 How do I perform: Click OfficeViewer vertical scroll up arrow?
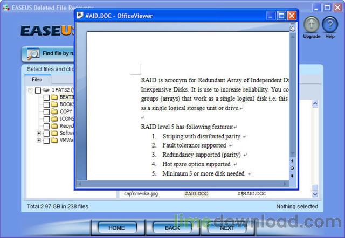click(292, 37)
